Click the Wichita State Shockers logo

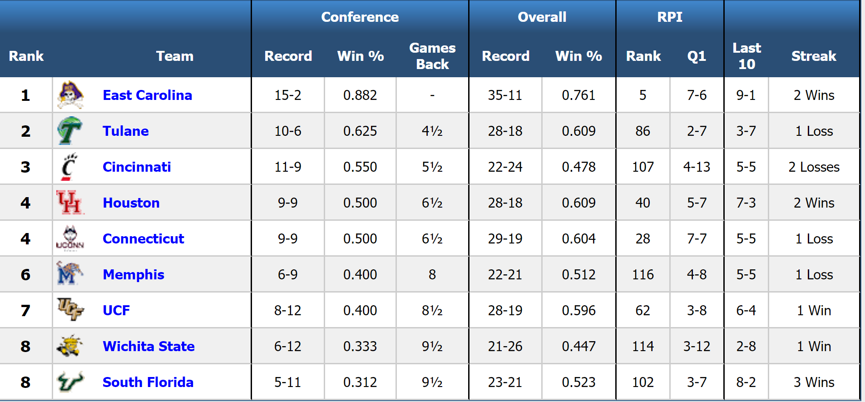coord(69,346)
